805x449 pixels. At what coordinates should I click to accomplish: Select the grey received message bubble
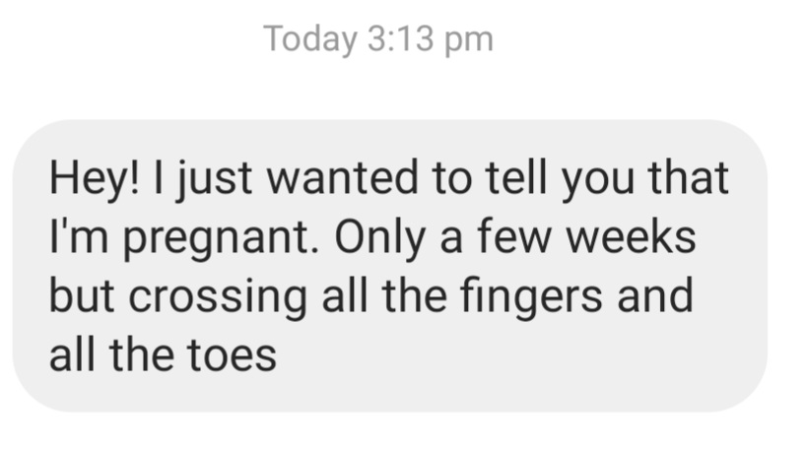click(389, 265)
